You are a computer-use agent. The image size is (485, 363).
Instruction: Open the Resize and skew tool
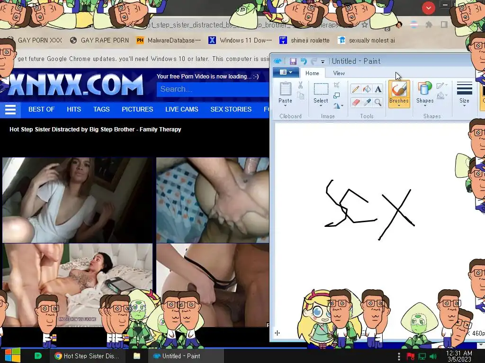coord(337,95)
